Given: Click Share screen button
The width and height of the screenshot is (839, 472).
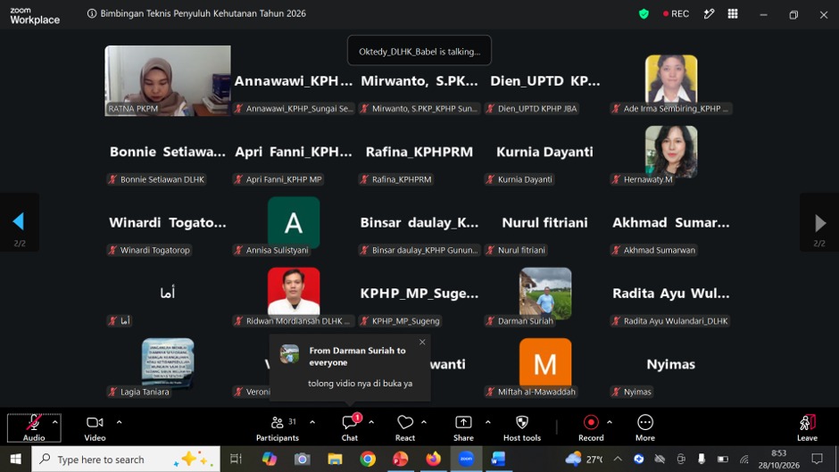Looking at the screenshot, I should point(463,428).
